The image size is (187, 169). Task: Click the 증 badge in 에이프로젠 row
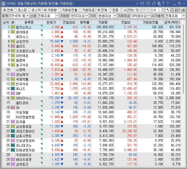13,160
